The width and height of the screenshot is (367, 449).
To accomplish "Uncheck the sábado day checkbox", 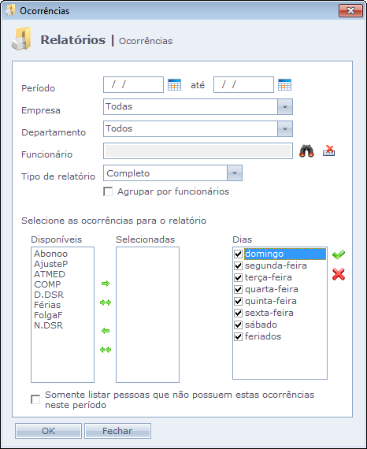I will click(x=238, y=325).
